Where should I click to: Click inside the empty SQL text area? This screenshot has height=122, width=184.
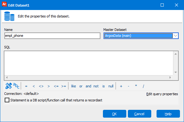pos(89,63)
